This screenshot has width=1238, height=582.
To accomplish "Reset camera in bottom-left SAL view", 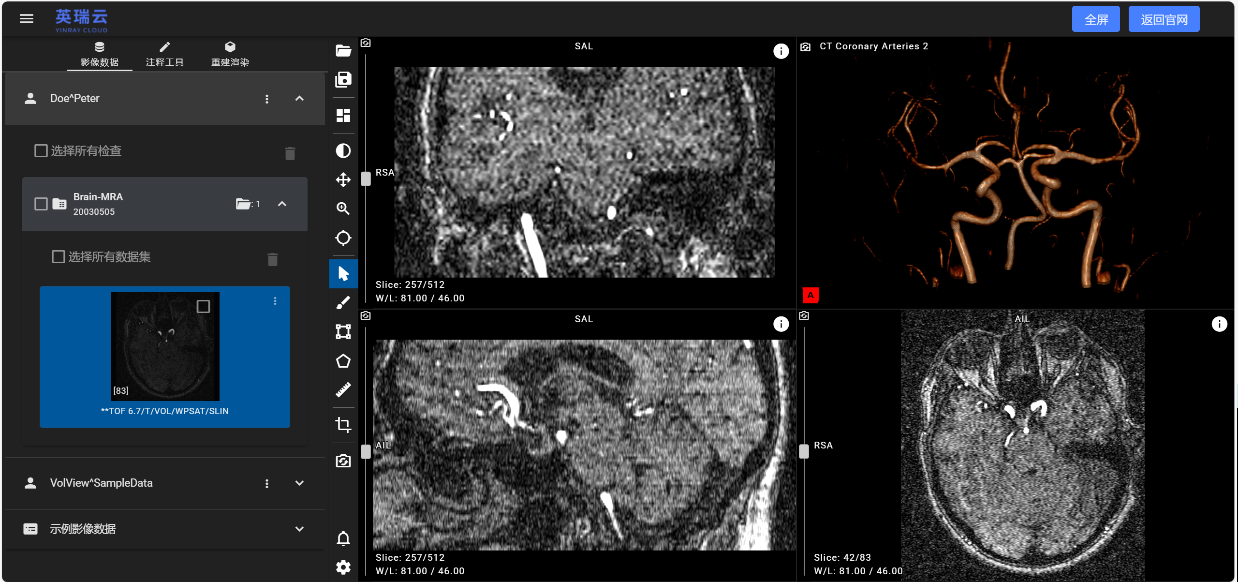I will point(366,316).
